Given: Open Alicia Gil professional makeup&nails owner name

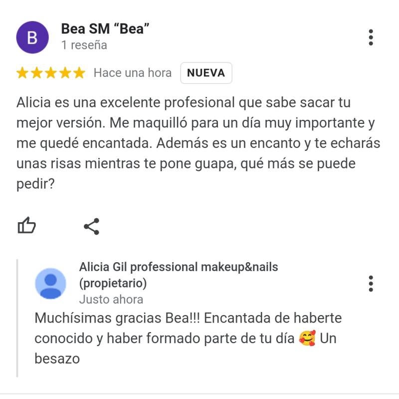Looking at the screenshot, I should coord(179,267).
